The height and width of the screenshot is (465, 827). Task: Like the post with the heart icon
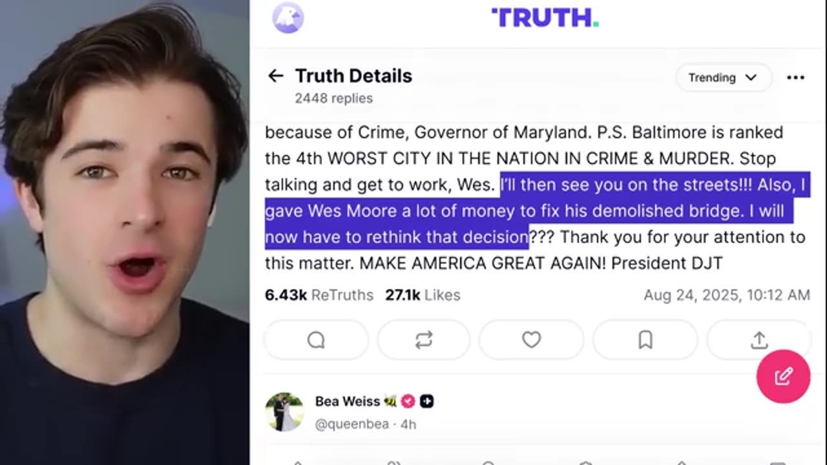531,340
